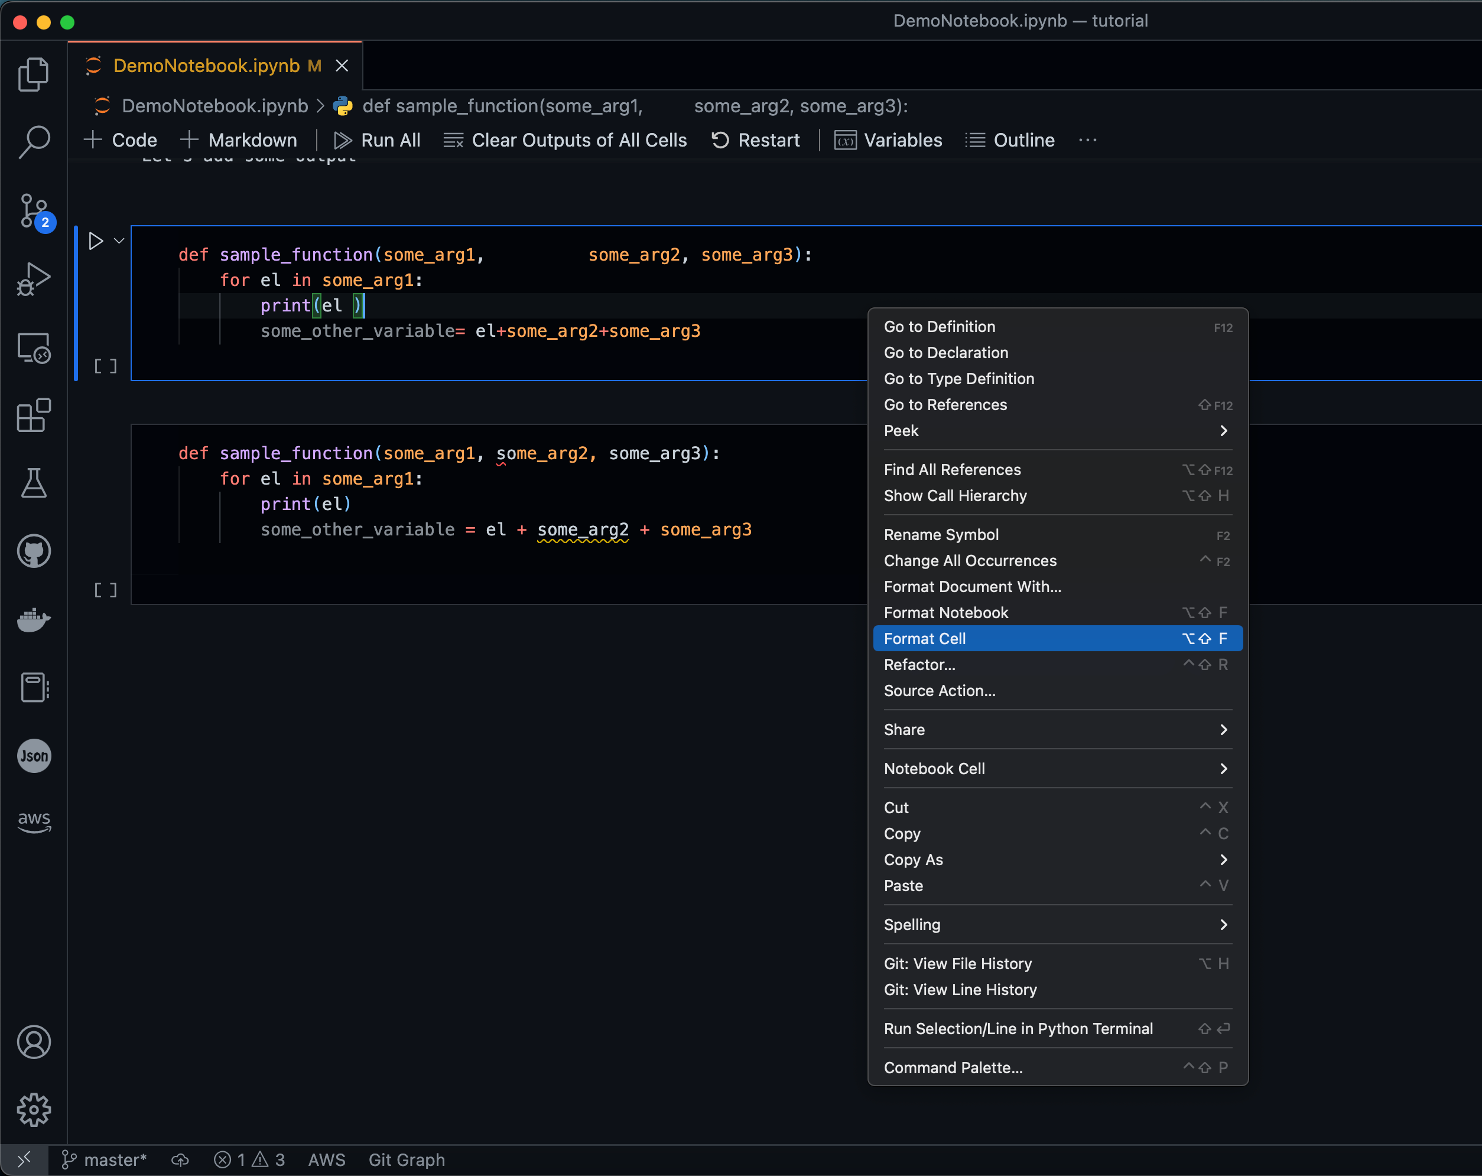The height and width of the screenshot is (1176, 1482).
Task: Click the remote window status bar icon
Action: [24, 1160]
